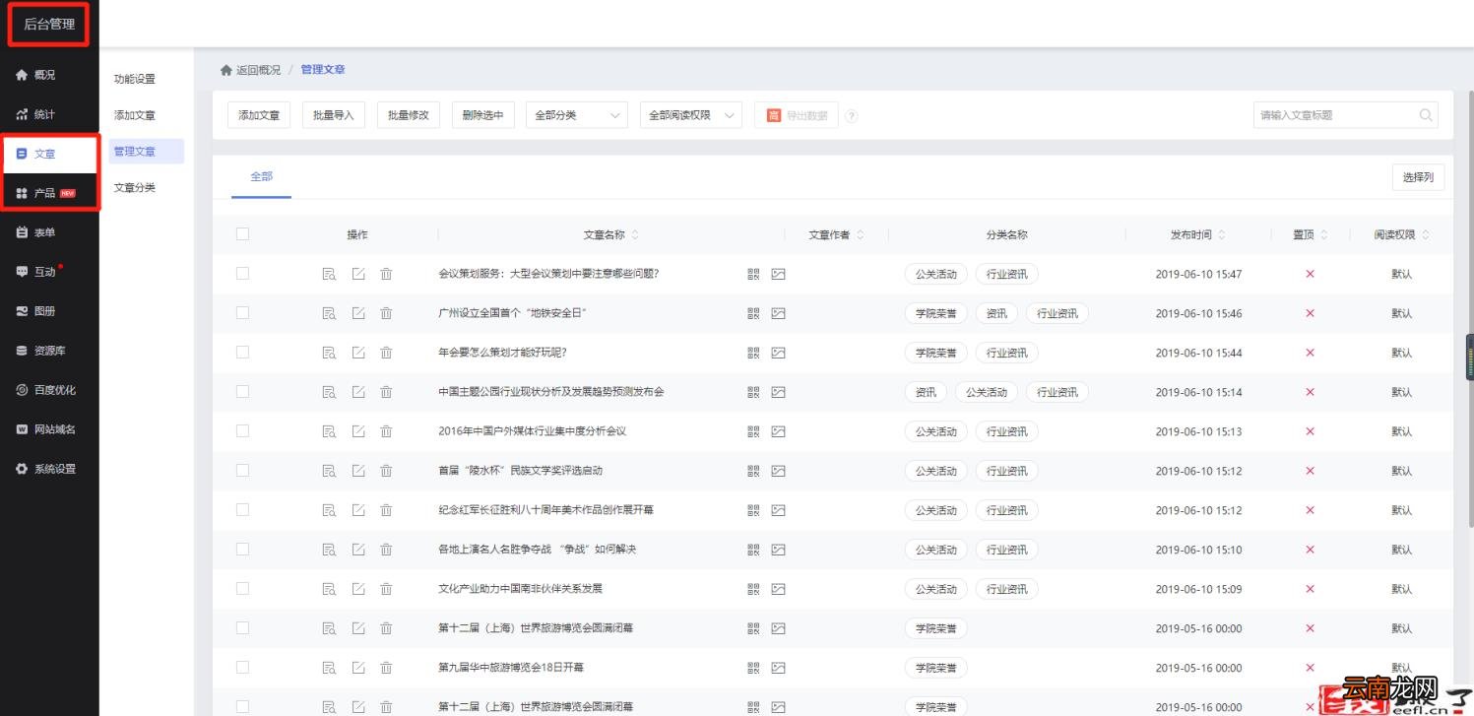Screen dimensions: 1474x716
Task: Check the row 年会要怎么策划才能好玩呢?
Action: 242,352
